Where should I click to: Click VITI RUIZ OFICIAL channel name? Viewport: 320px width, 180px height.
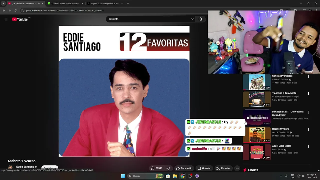pos(280,79)
